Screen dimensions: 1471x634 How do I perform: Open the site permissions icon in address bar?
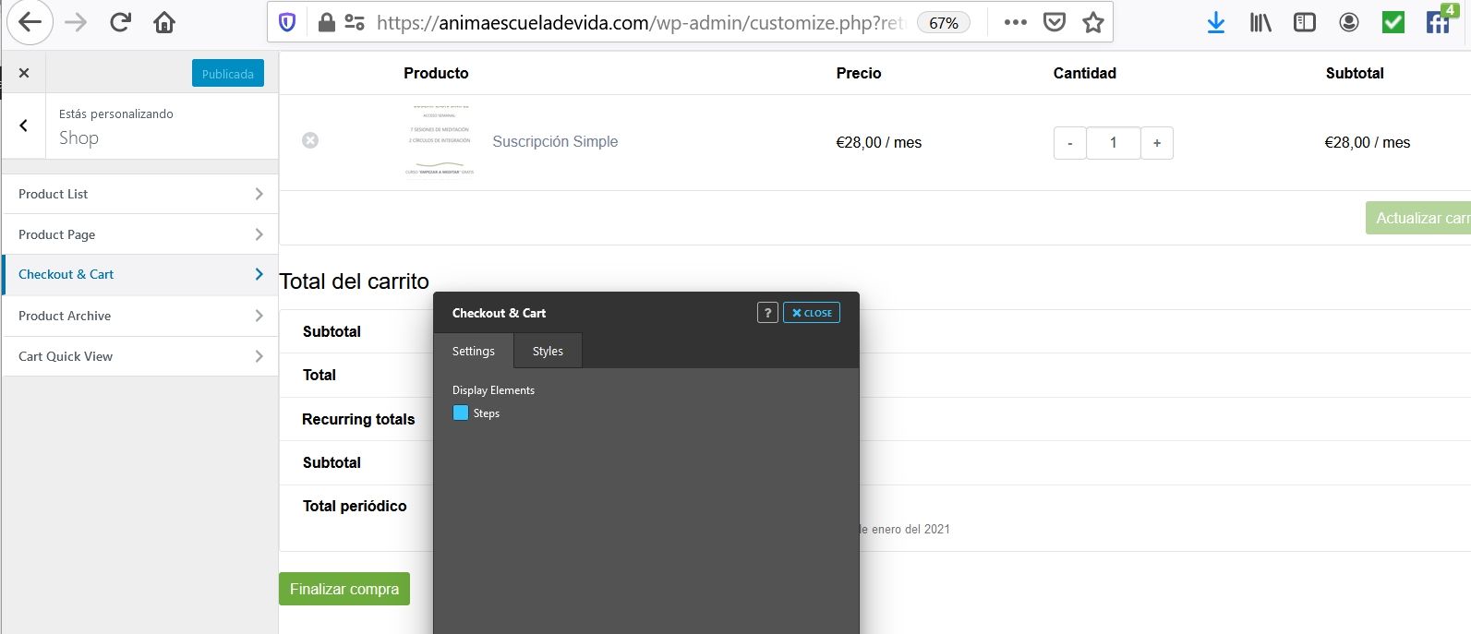point(354,22)
